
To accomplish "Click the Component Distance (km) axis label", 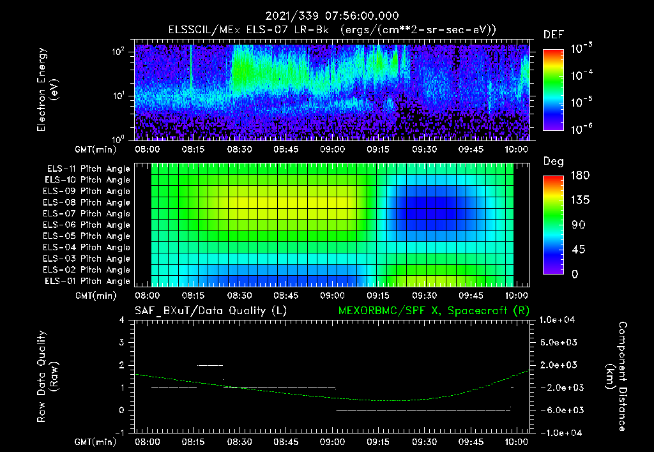I will (616, 377).
